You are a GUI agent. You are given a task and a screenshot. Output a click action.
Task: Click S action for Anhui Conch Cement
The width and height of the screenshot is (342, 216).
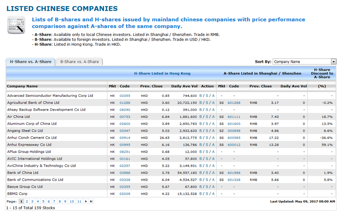207,138
